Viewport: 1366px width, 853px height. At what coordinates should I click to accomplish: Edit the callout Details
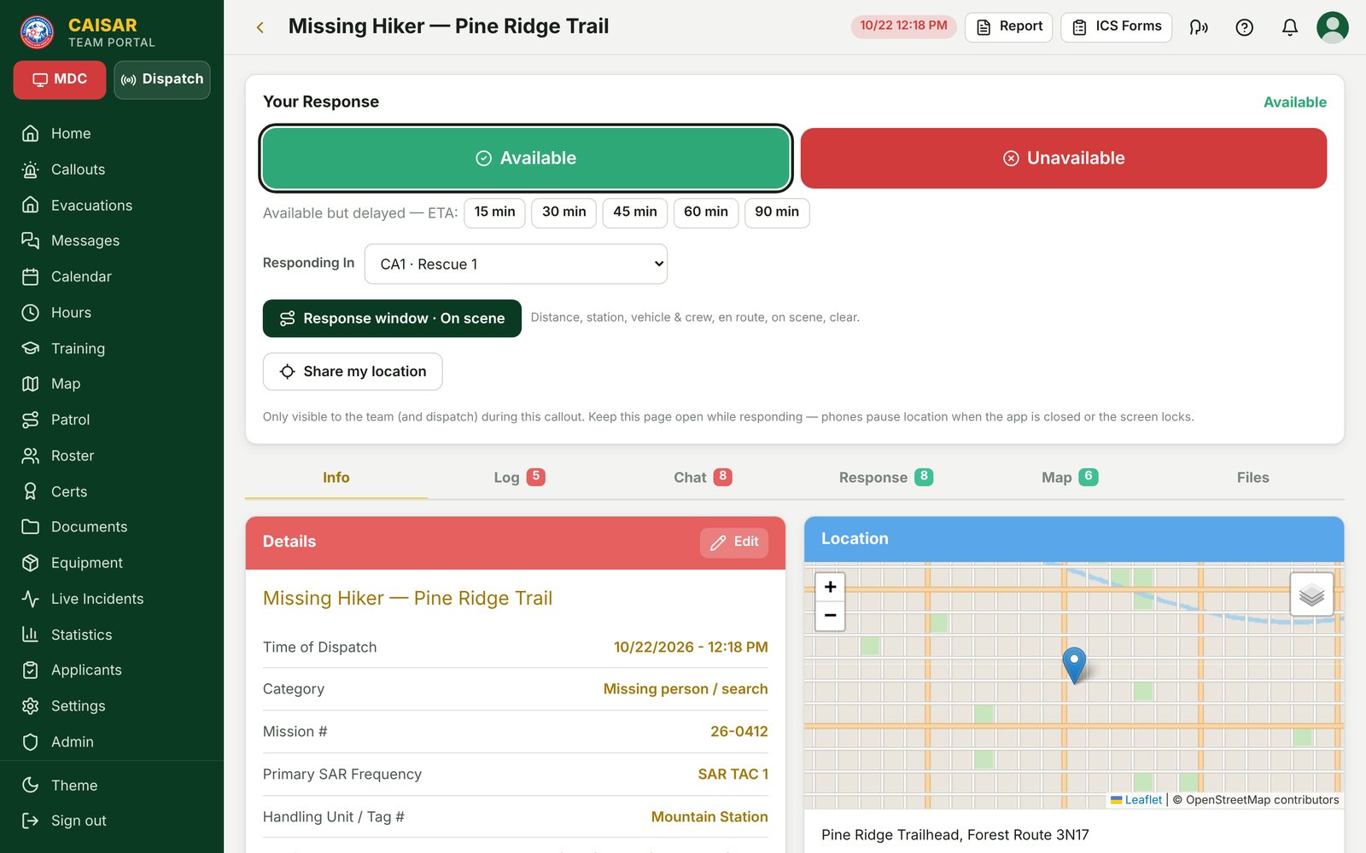point(734,543)
